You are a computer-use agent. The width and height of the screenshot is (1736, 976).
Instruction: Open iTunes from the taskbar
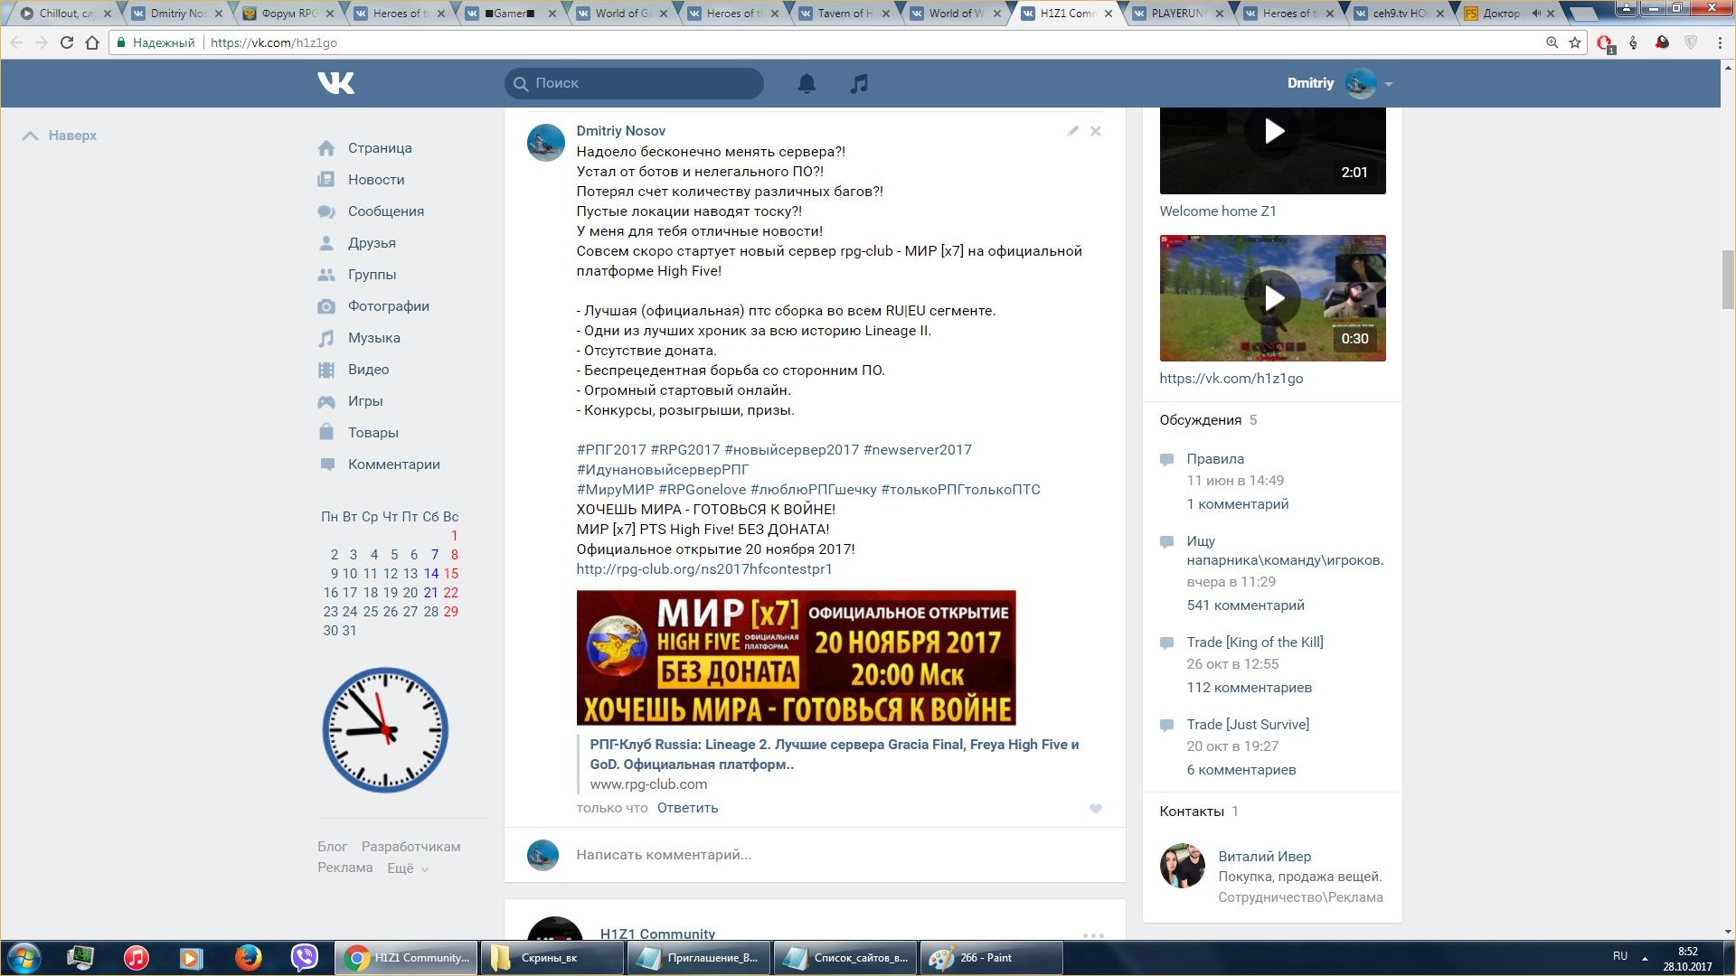[137, 958]
